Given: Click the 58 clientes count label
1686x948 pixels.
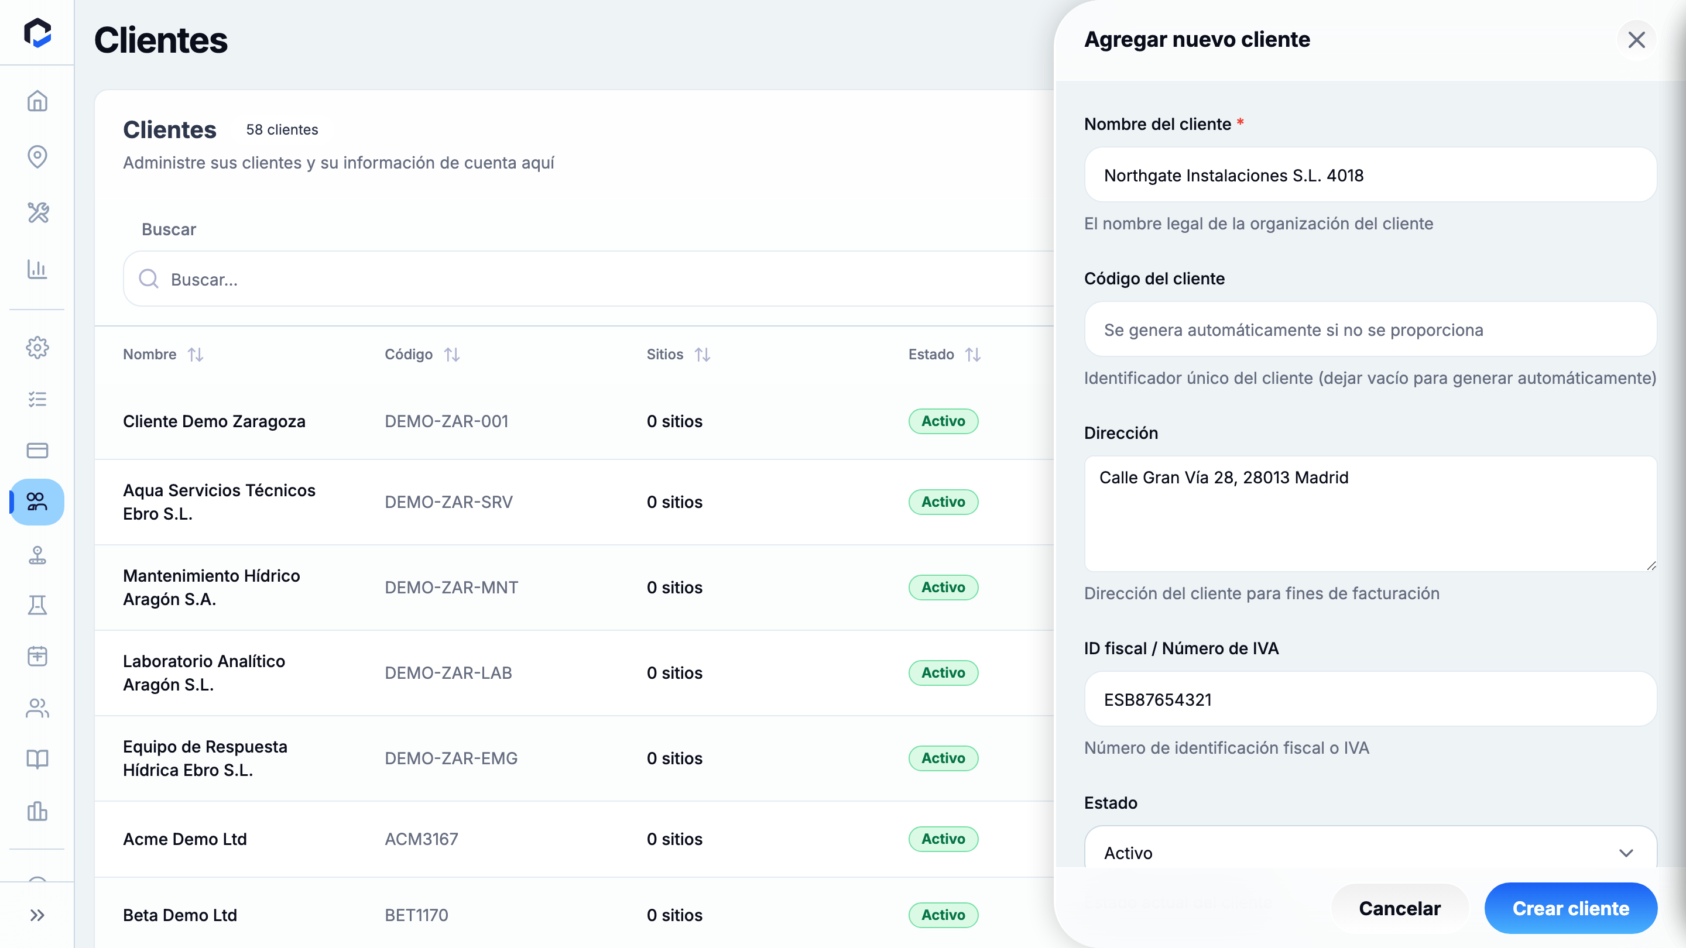Looking at the screenshot, I should 282,129.
